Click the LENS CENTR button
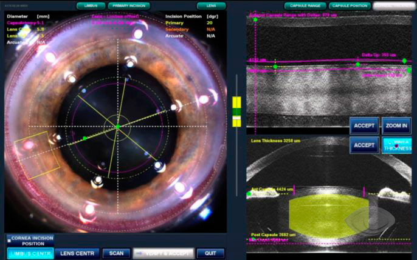The width and height of the screenshot is (417, 260). pos(77,253)
